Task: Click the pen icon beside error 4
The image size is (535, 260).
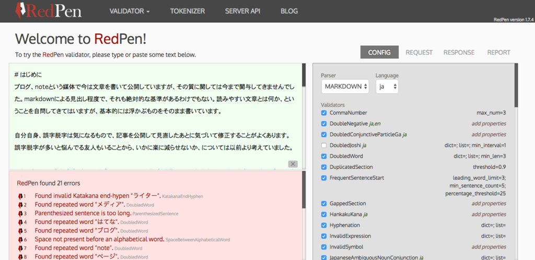Action: pyautogui.click(x=21, y=222)
